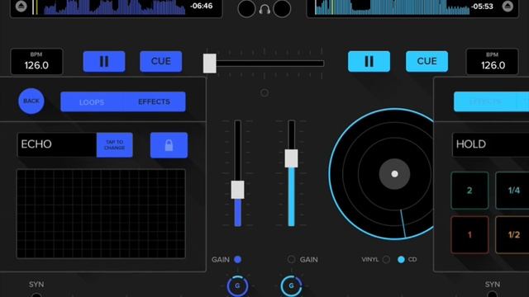Eject the right deck track
The image size is (529, 297).
(x=508, y=6)
